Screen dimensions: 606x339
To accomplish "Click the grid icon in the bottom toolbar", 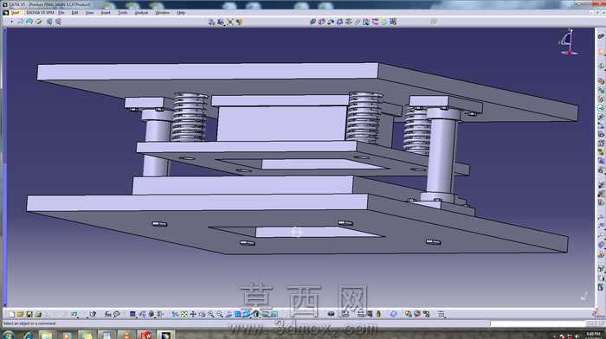I will [441, 314].
